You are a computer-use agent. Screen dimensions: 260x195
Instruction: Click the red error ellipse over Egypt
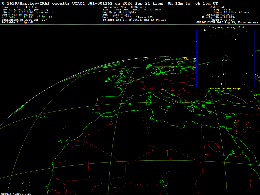point(214,147)
